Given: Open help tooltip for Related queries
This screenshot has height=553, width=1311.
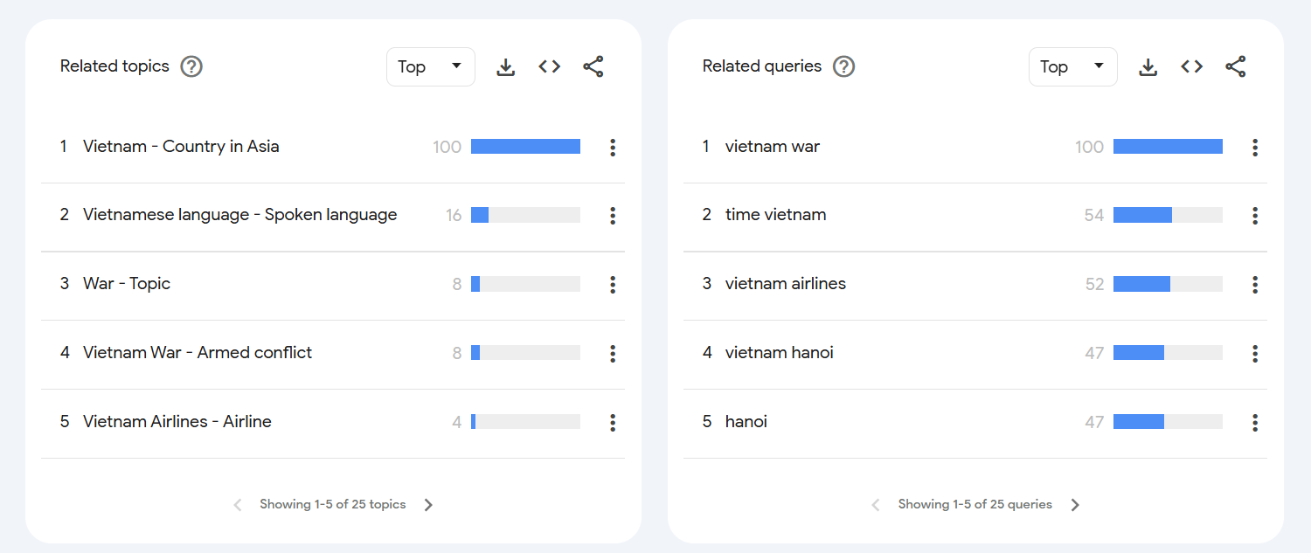Looking at the screenshot, I should tap(843, 66).
